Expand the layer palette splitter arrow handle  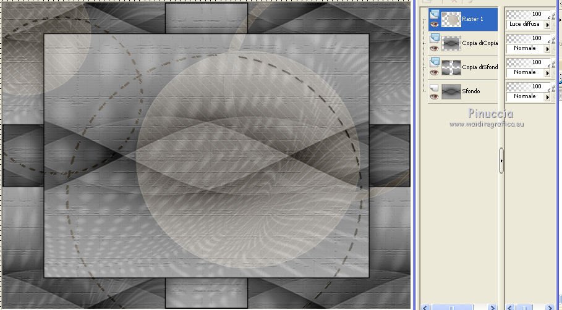[501, 161]
